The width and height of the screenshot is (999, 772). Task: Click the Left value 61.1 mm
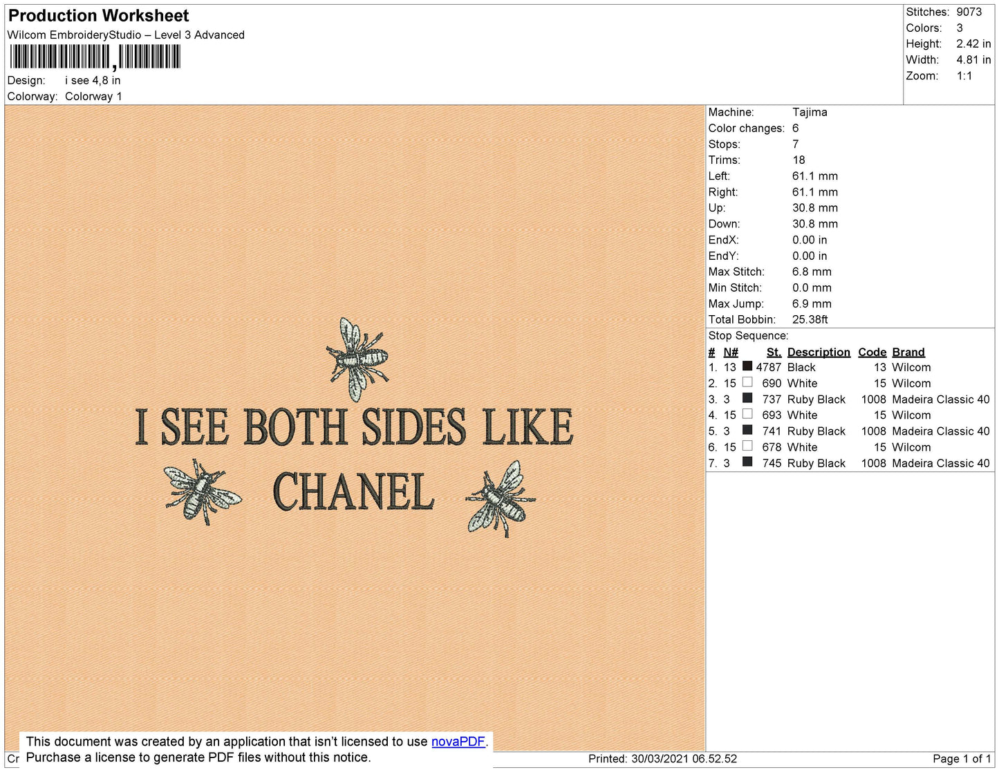click(x=815, y=176)
